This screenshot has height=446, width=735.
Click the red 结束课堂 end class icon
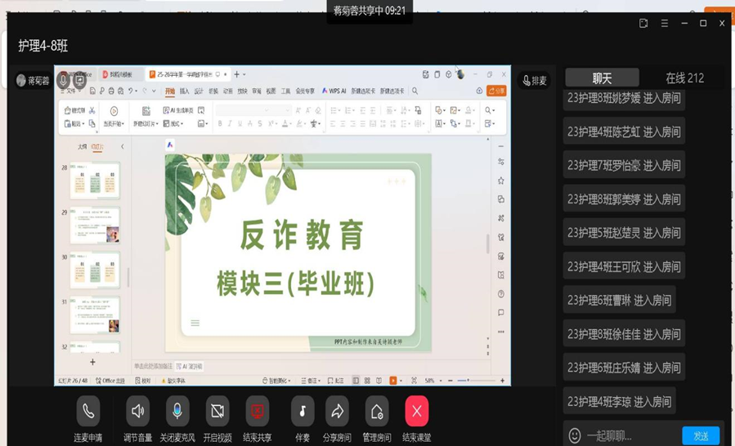pyautogui.click(x=416, y=411)
